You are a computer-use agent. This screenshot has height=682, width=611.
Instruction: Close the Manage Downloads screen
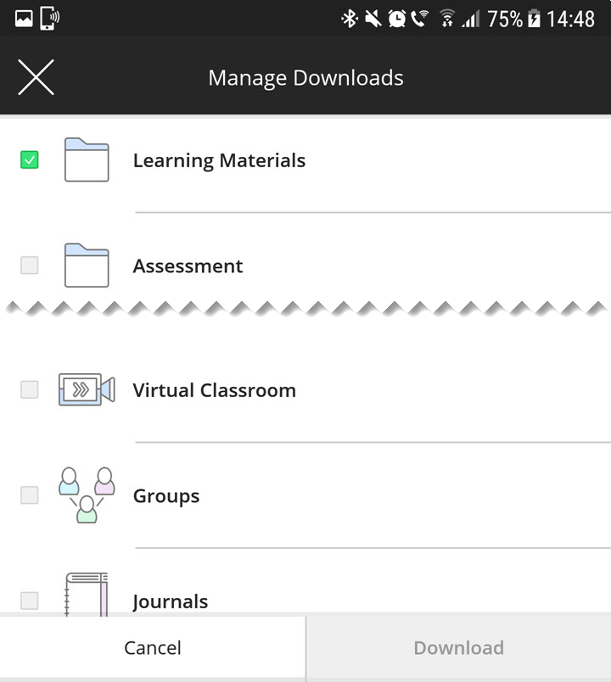point(36,76)
